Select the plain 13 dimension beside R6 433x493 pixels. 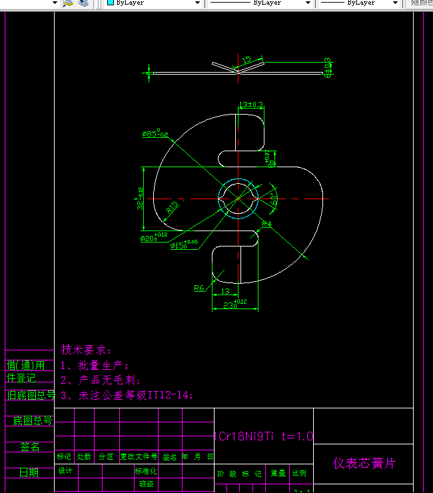(x=225, y=291)
